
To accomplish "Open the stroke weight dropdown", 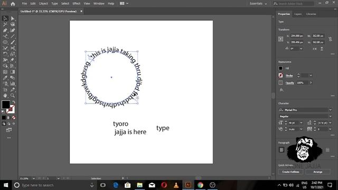I will click(311, 75).
